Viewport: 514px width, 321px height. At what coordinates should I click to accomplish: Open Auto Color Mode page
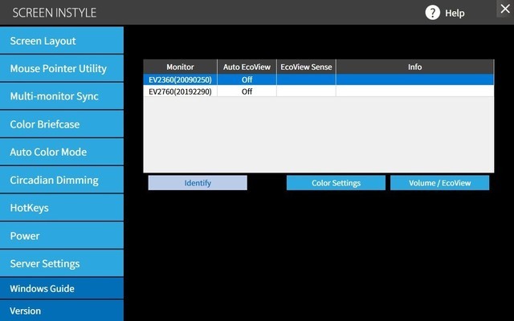[x=62, y=152]
